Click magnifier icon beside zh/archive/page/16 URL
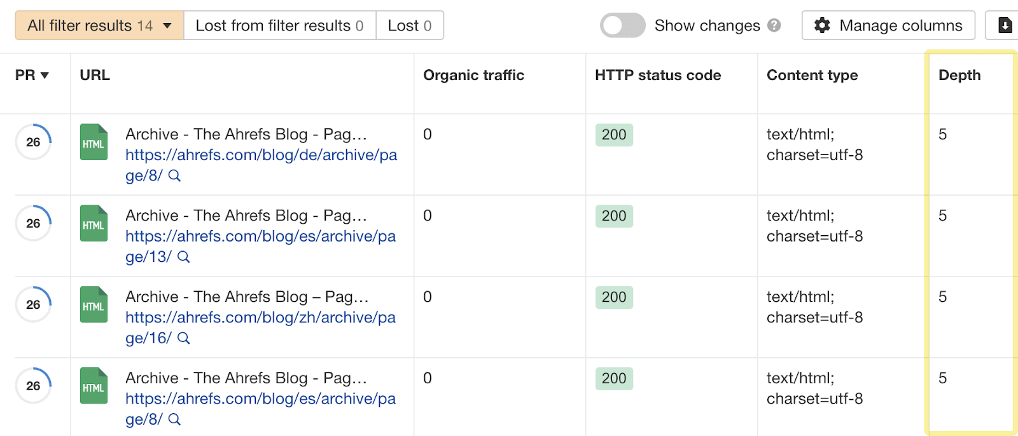 click(x=183, y=339)
